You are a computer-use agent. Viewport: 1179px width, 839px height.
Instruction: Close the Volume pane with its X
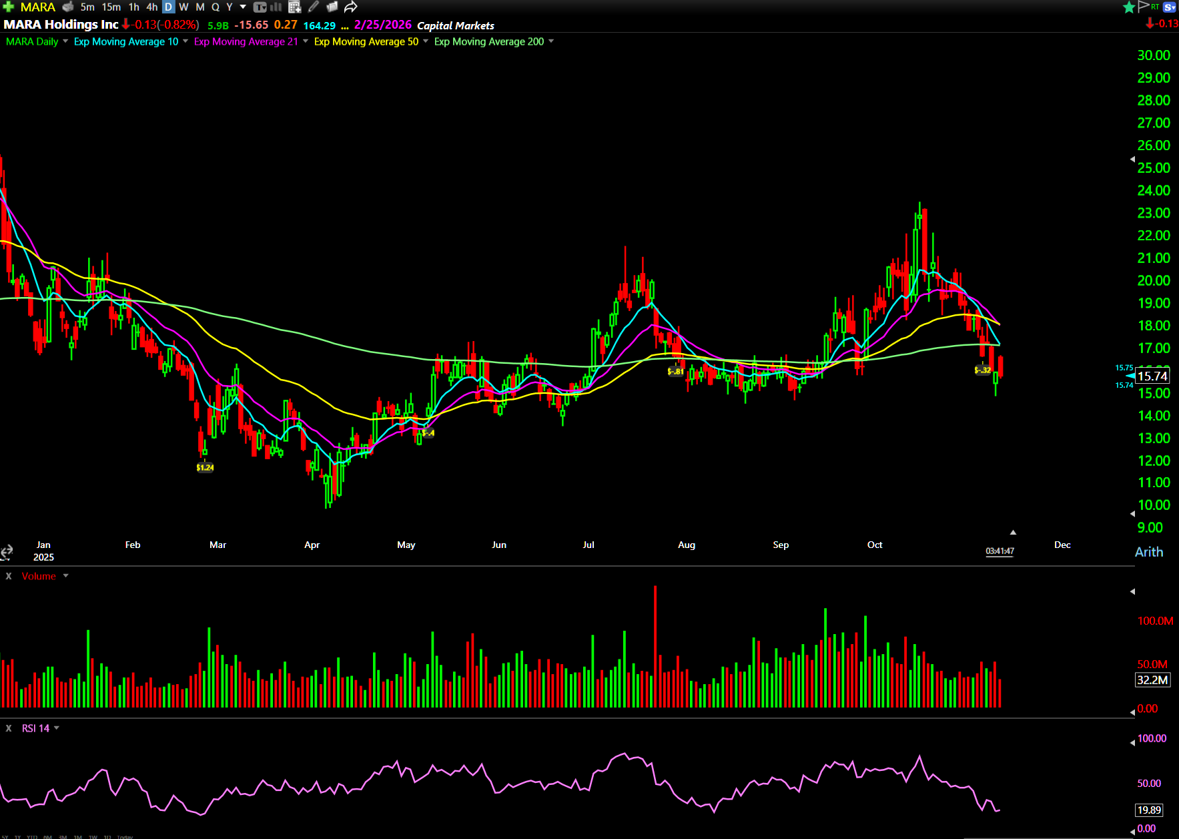9,576
